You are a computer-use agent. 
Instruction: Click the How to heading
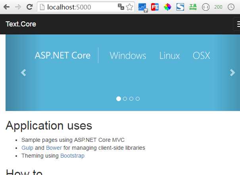tap(24, 172)
